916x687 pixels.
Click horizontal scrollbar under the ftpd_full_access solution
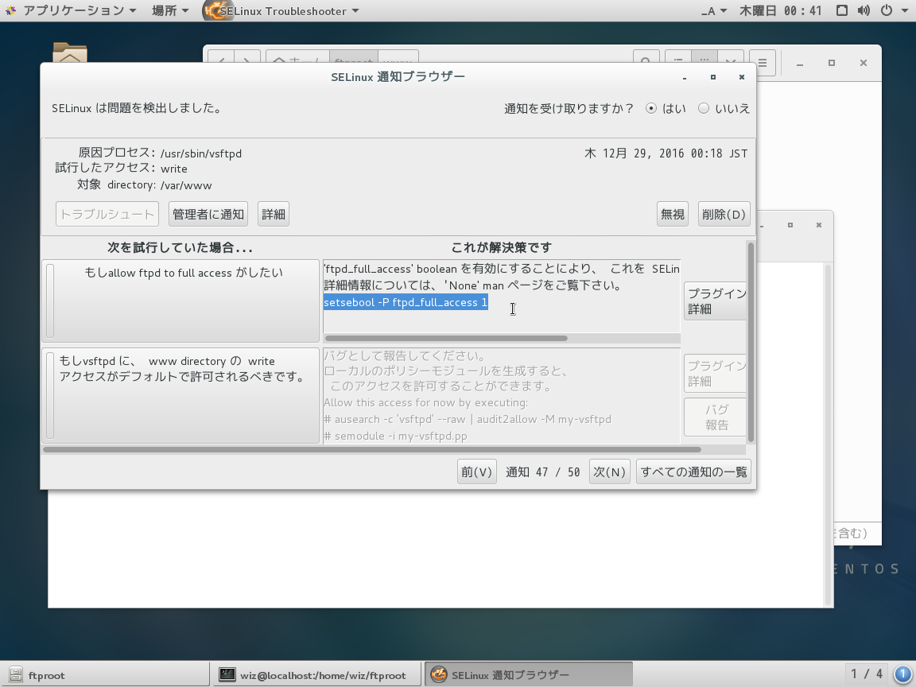pos(446,338)
